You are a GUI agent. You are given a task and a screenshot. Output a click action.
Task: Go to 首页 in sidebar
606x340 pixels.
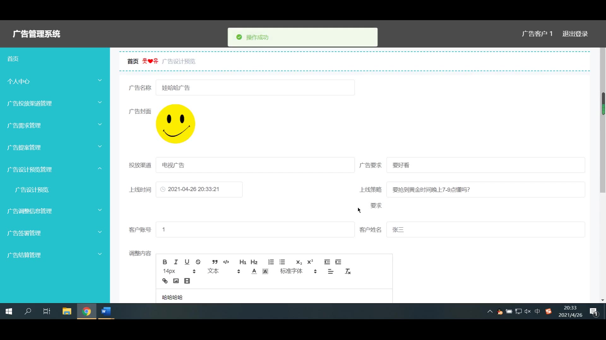coord(13,59)
